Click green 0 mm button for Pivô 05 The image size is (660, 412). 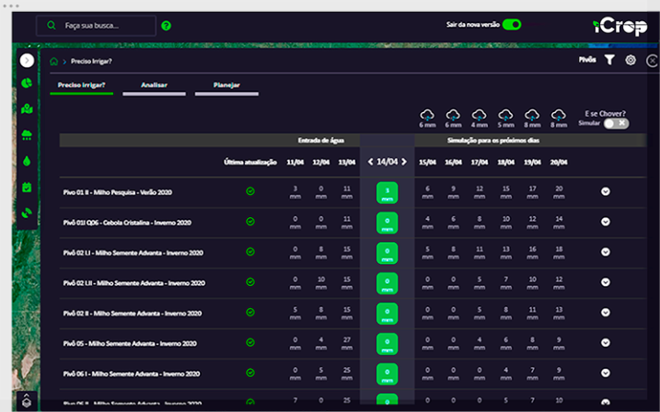pyautogui.click(x=388, y=344)
